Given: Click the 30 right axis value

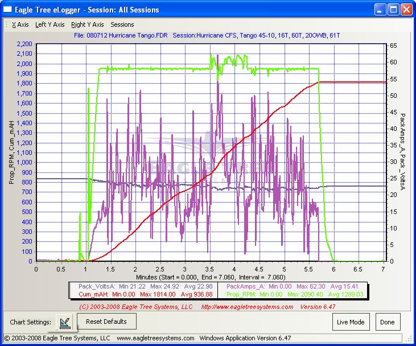Looking at the screenshot, I should click(393, 162).
